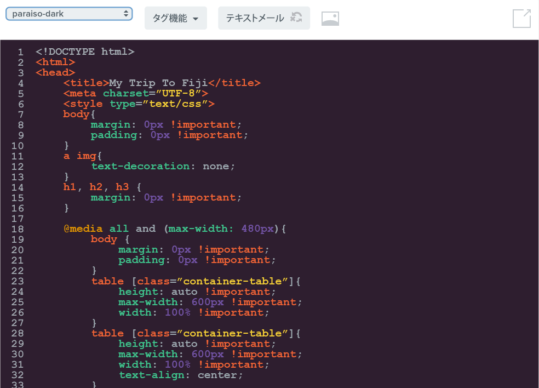539x388 pixels.
Task: Click the refresh icon beside テキストメール
Action: click(297, 18)
